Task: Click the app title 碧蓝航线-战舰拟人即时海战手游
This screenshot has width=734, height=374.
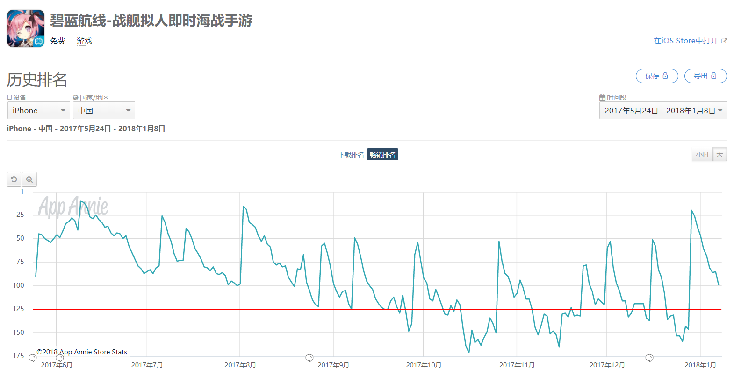Action: click(x=151, y=21)
